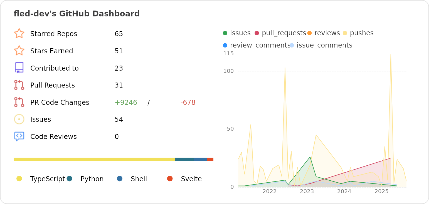Screen dimensions: 429x204
Task: Click the PR Code Changes icon
Action: coord(19,102)
